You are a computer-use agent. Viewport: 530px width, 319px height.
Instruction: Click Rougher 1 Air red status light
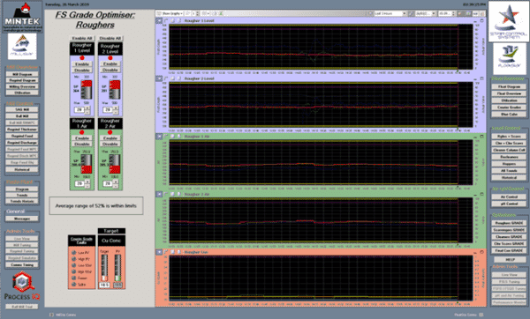pos(82,132)
